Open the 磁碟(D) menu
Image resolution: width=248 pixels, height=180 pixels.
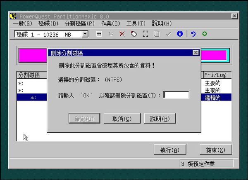click(48, 23)
